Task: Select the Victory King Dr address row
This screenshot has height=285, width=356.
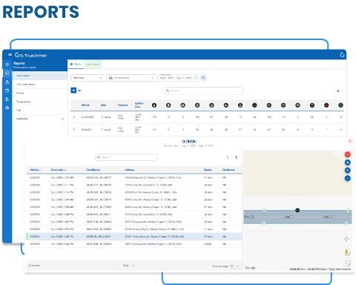Action: point(134,229)
